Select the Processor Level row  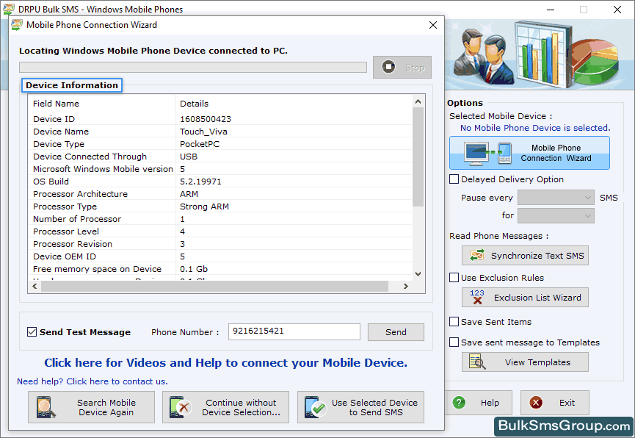point(220,231)
